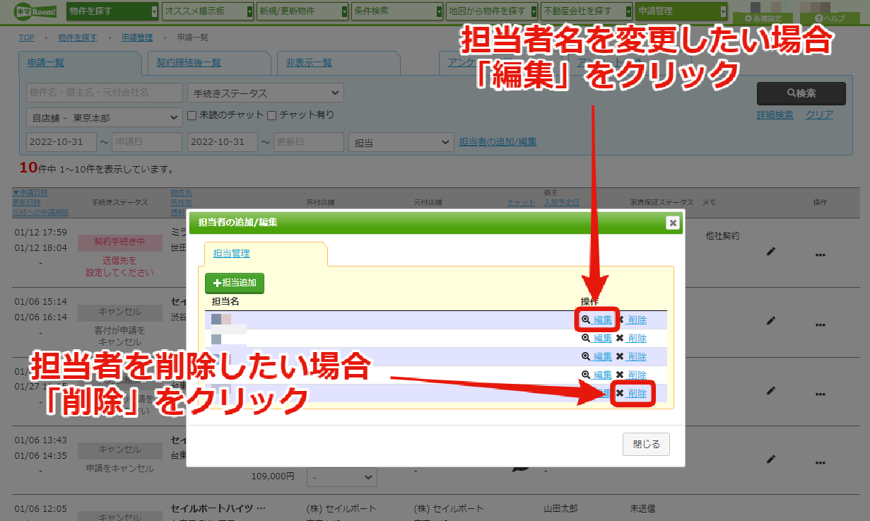Viewport: 870px width, 521px height.
Task: Expand the 手続きステータス dropdown
Action: 266,93
